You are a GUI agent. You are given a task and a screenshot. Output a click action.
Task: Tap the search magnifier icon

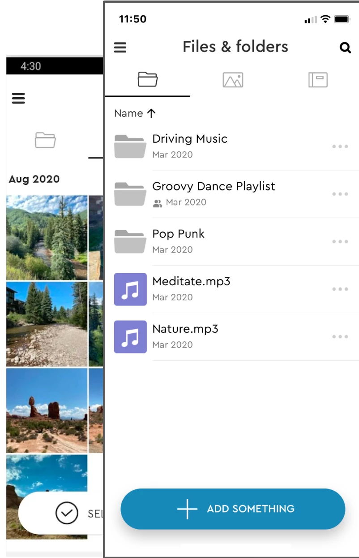345,48
